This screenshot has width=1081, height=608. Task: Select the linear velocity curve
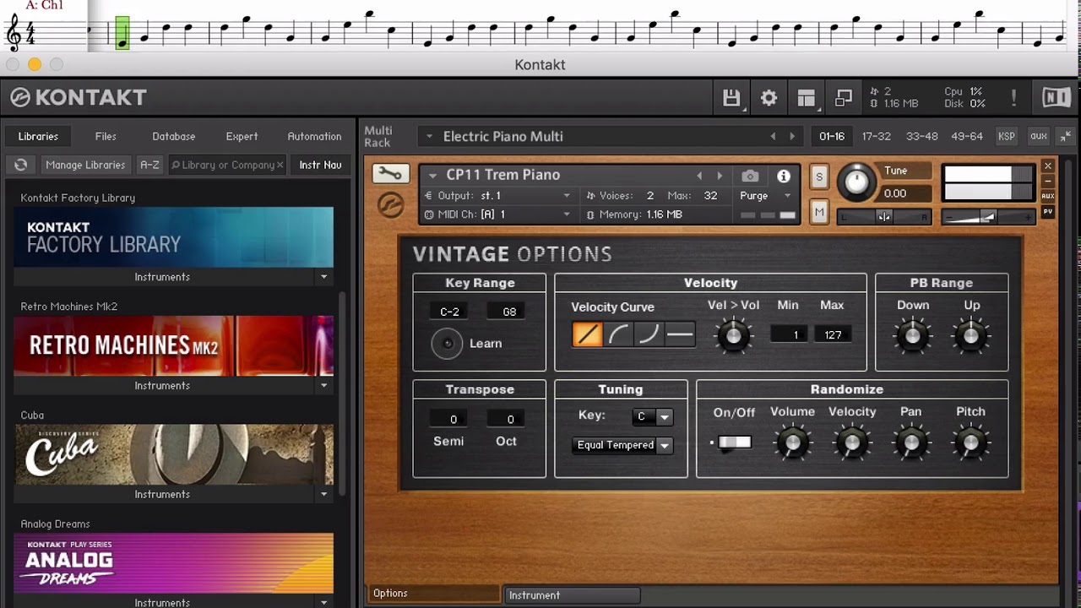pos(587,334)
